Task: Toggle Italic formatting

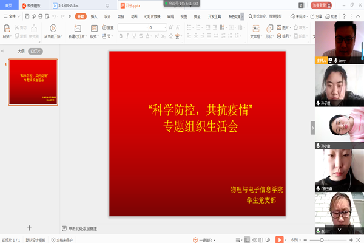Action: point(127,36)
